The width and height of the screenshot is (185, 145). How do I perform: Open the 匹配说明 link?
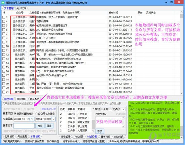pyautogui.click(x=121, y=114)
